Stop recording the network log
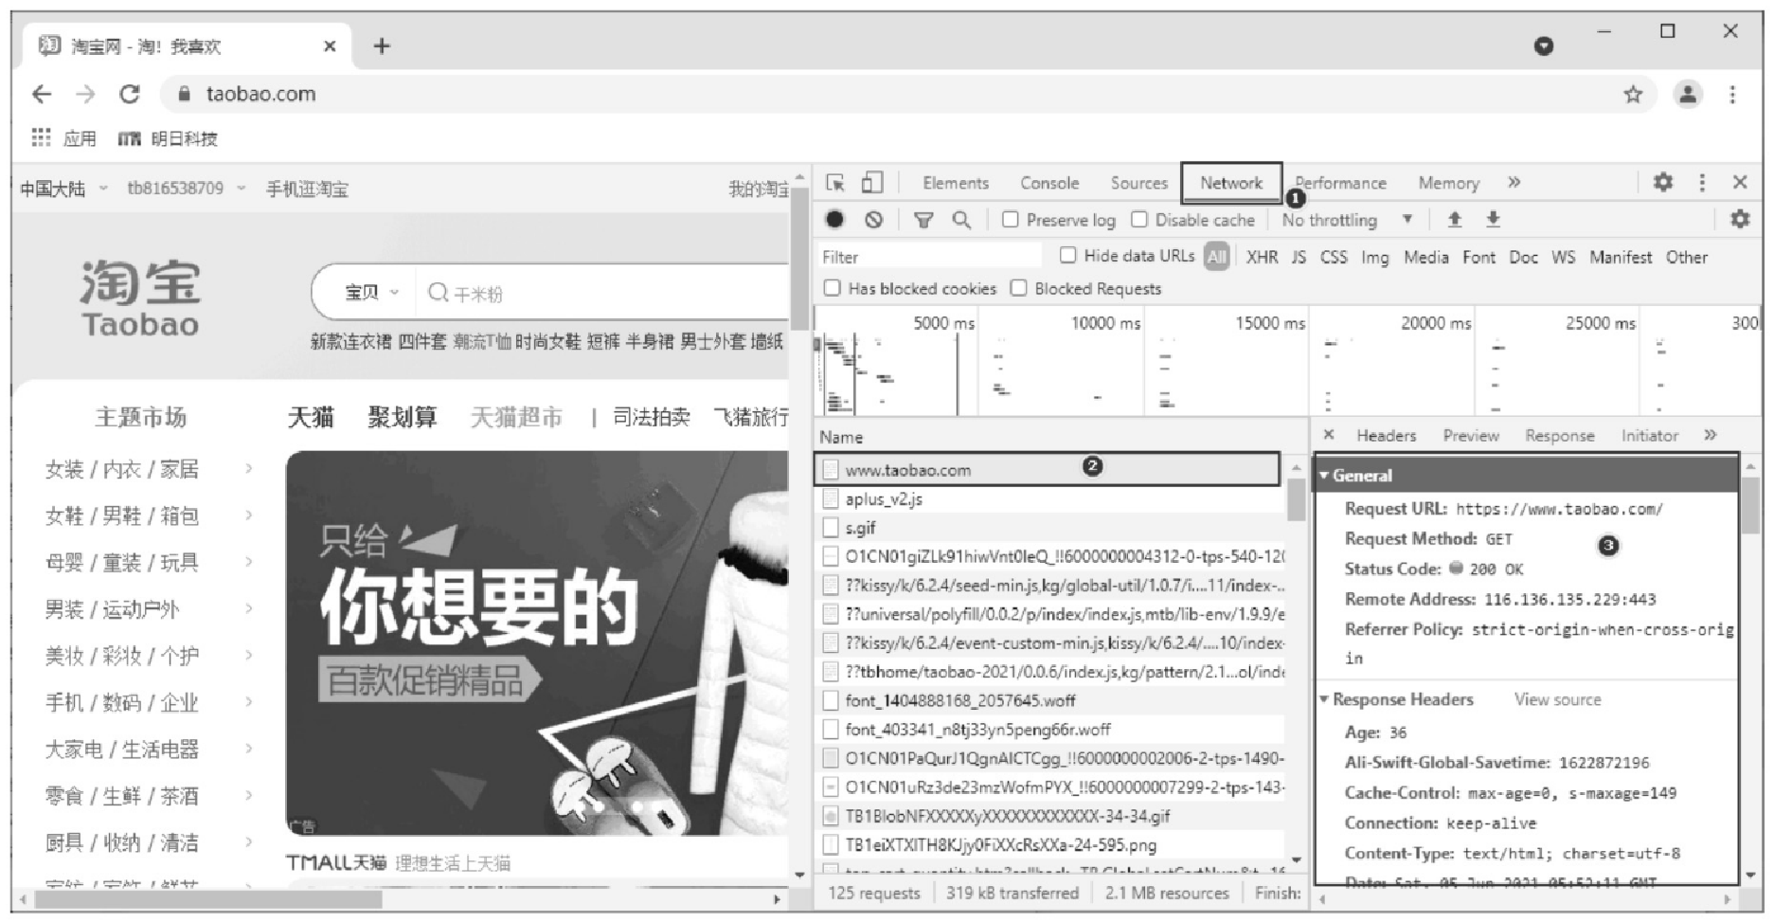Image resolution: width=1774 pixels, height=922 pixels. pyautogui.click(x=834, y=220)
